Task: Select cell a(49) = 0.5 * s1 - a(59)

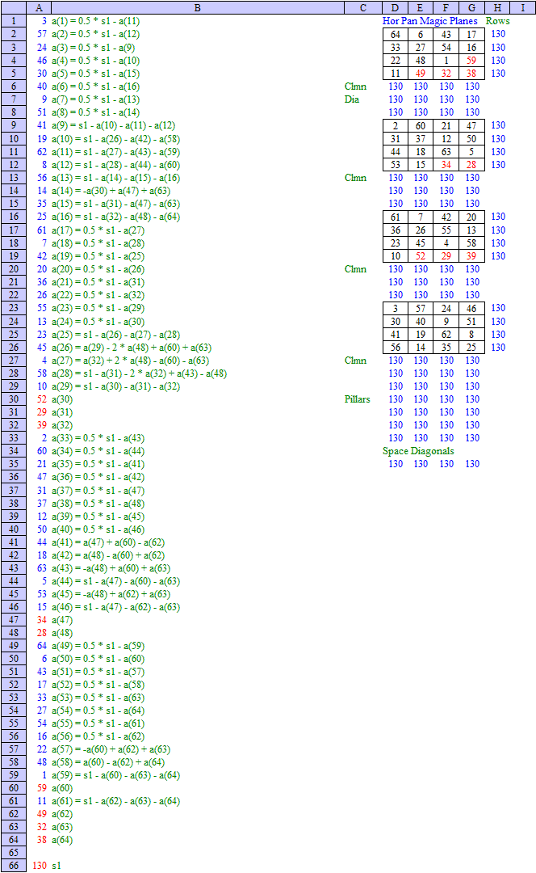Action: tap(98, 646)
